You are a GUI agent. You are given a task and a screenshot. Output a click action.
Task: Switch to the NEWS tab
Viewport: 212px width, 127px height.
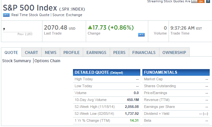tap(51, 52)
